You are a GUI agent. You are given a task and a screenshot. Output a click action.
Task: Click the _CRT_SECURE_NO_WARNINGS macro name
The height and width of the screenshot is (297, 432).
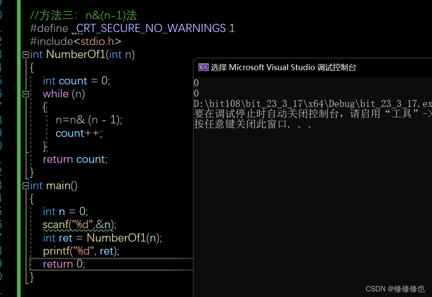[150, 29]
